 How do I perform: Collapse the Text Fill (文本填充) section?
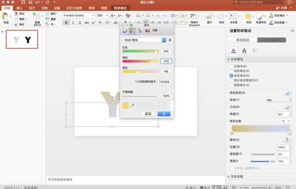[228, 59]
